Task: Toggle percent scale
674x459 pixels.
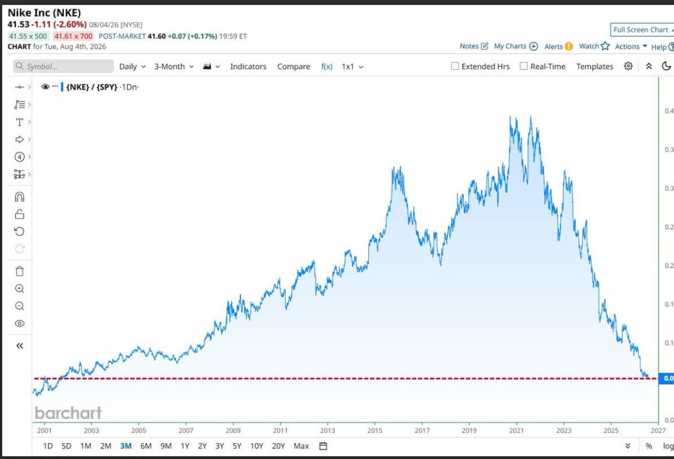Action: [x=649, y=446]
